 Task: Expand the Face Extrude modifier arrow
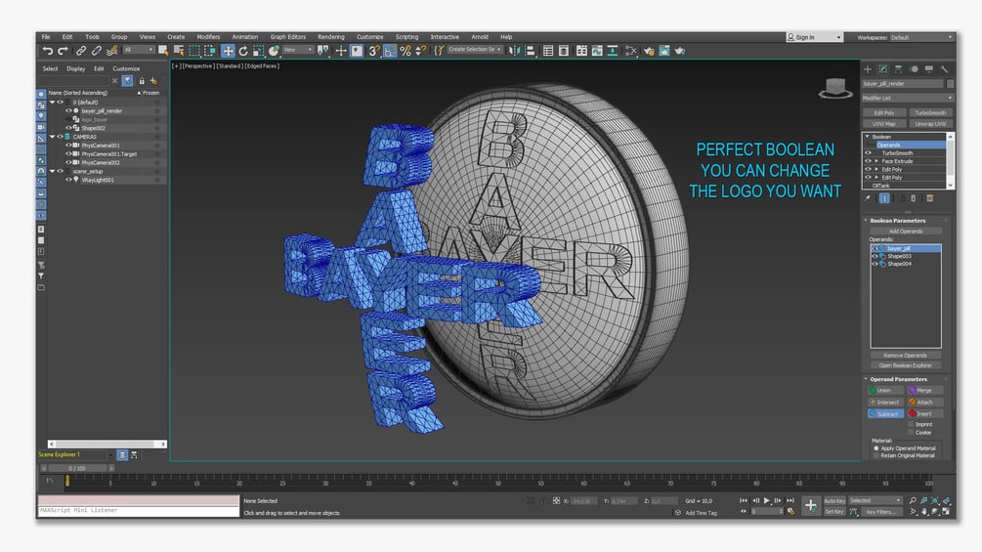(876, 161)
